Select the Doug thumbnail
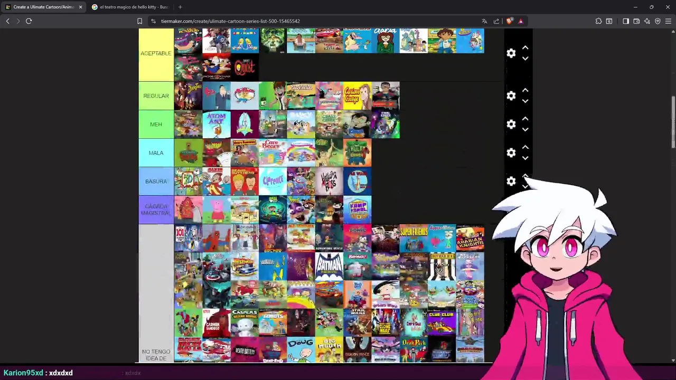Screen dimensions: 676x380 tap(301, 350)
